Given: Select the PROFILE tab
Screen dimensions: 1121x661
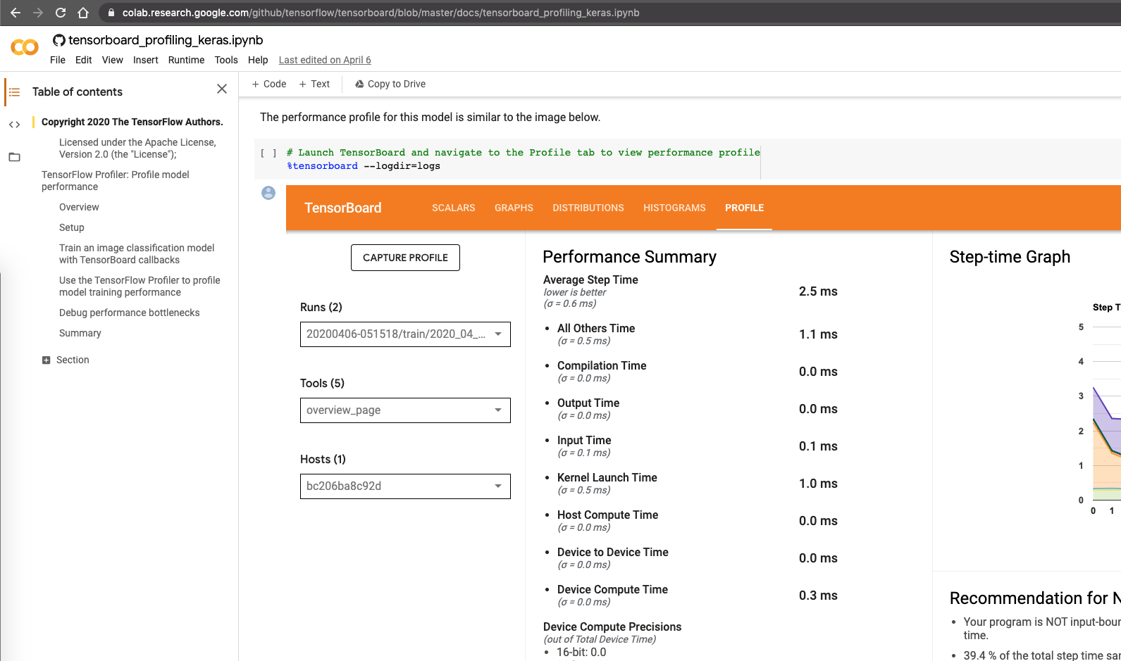Looking at the screenshot, I should [x=745, y=208].
